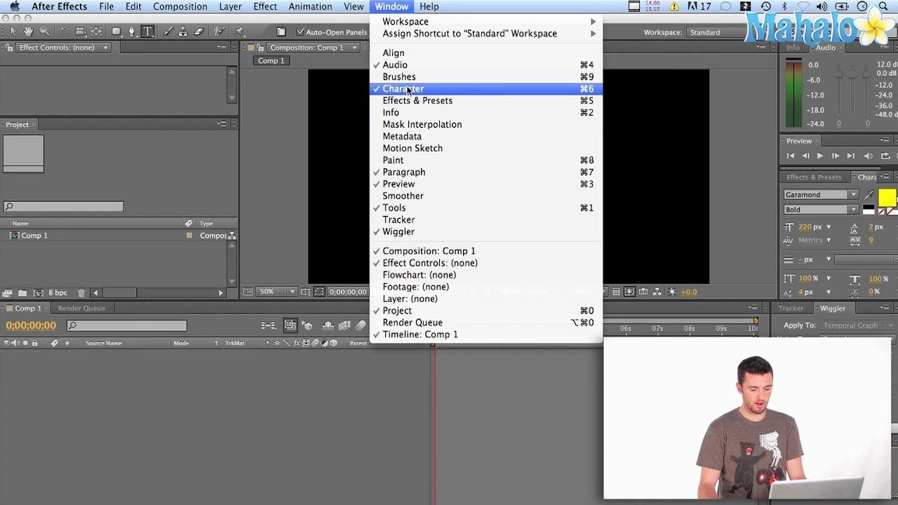Step to next frame in Preview
Image resolution: width=898 pixels, height=505 pixels.
pyautogui.click(x=835, y=156)
